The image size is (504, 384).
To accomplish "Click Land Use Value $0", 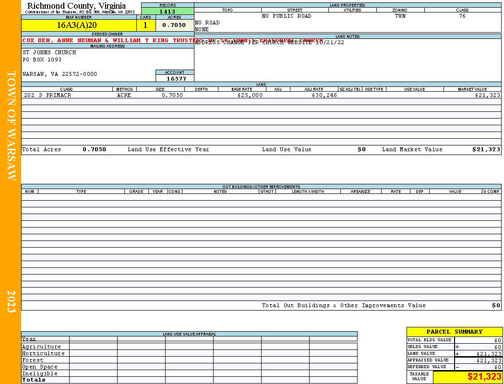I will pyautogui.click(x=361, y=149).
